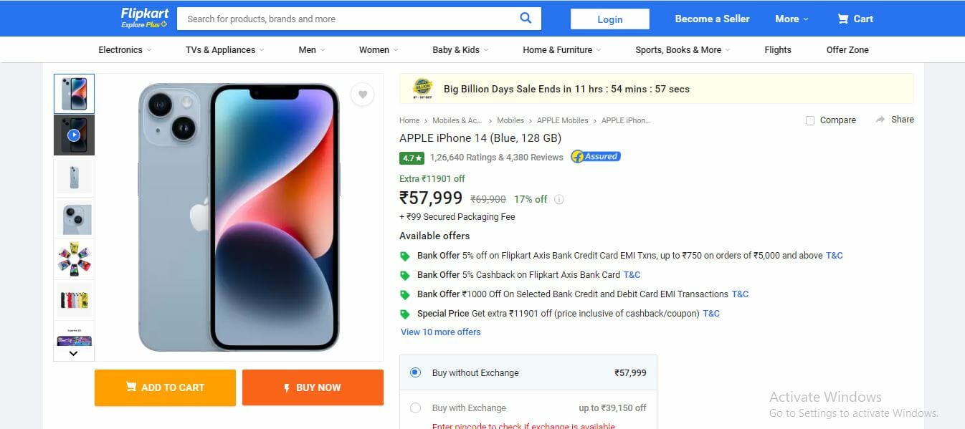Expand the More dropdown in header
The image size is (965, 429).
click(792, 19)
